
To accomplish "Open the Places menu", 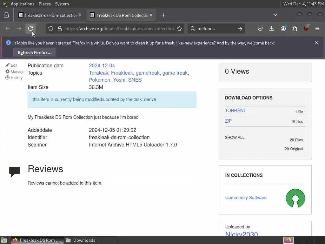I will [x=45, y=4].
